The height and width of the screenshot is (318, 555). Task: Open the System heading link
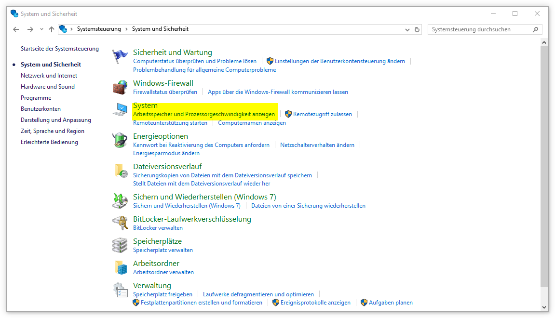(x=145, y=106)
